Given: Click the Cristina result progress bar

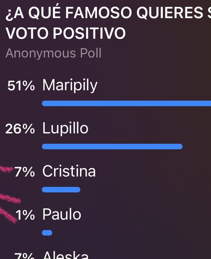Looking at the screenshot, I should [x=61, y=190].
